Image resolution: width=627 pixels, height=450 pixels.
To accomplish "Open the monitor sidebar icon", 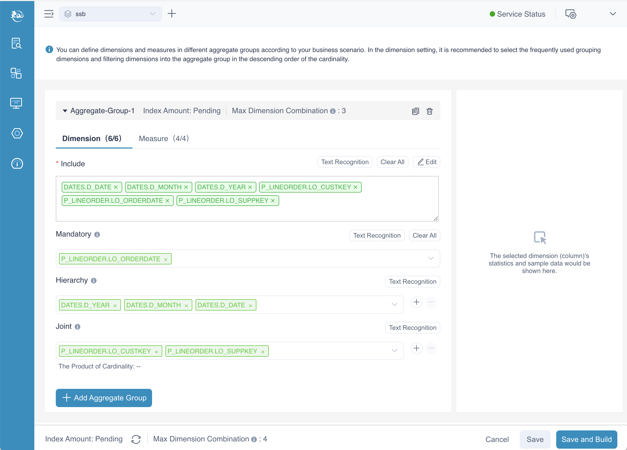I will tap(16, 103).
